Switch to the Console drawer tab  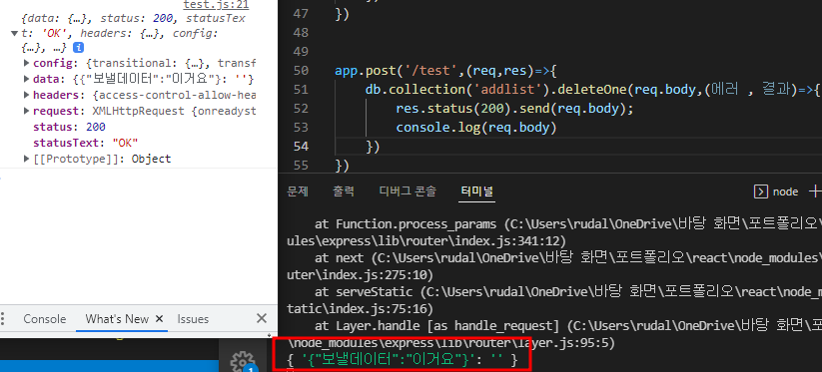pyautogui.click(x=45, y=318)
